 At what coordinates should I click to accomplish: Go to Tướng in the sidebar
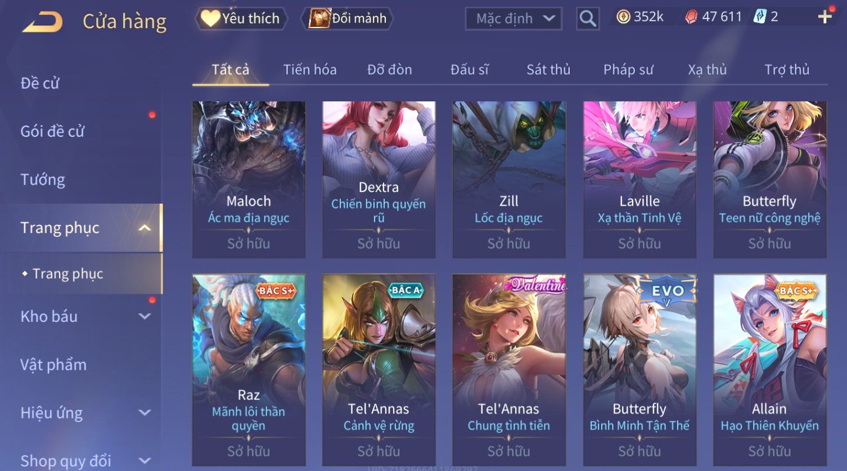(43, 180)
